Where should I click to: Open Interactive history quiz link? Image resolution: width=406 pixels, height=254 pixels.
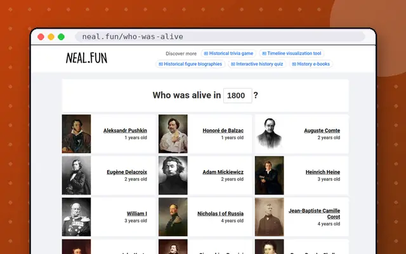pyautogui.click(x=257, y=64)
